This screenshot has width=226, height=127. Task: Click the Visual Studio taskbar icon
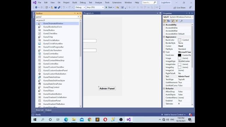[x=129, y=120]
